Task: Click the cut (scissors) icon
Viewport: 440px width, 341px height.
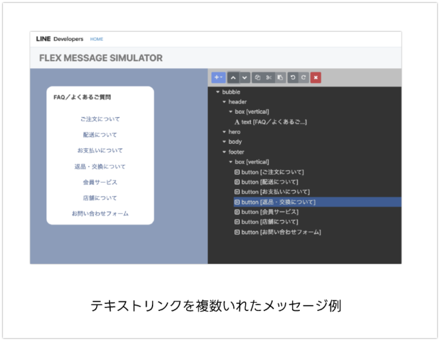Action: pos(269,77)
